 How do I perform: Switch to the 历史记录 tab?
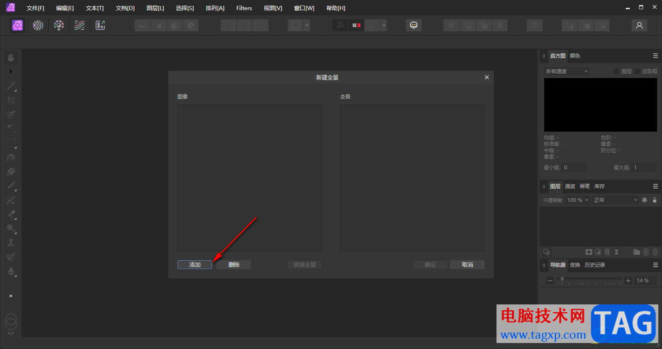click(x=595, y=265)
